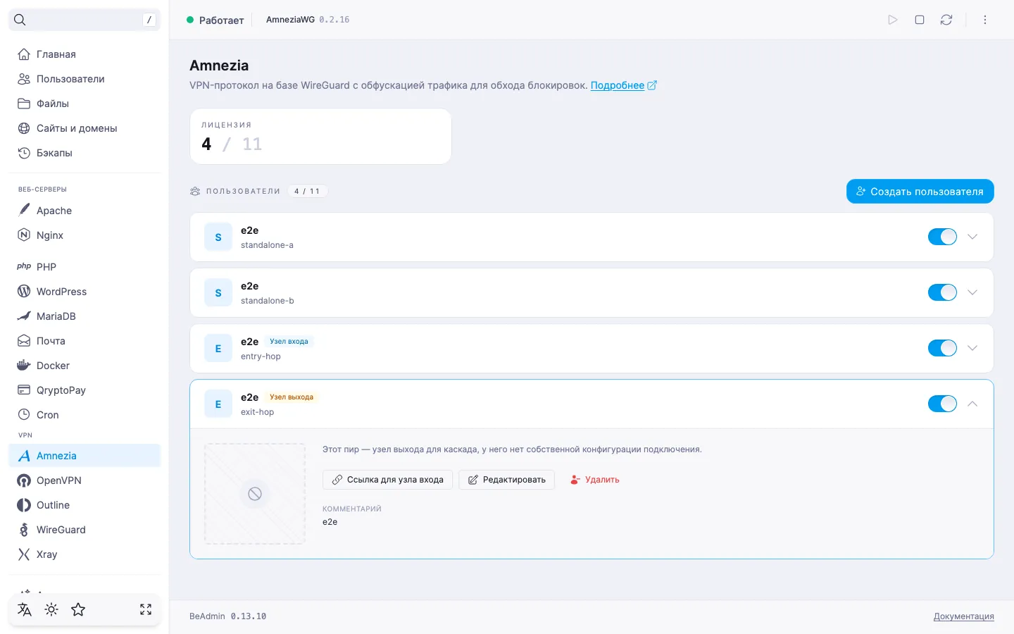1014x634 pixels.
Task: Click the restart service icon
Action: [x=946, y=20]
